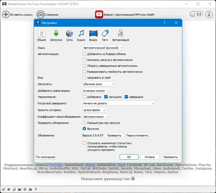Click the По умолчанию button
Viewport: 216px width, 193px height.
(x=46, y=157)
